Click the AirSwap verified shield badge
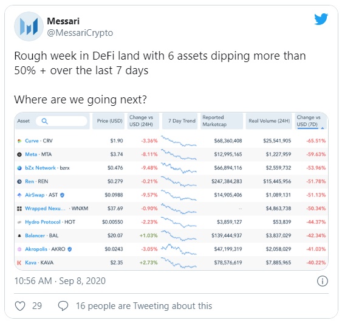The height and width of the screenshot is (323, 342). point(62,195)
